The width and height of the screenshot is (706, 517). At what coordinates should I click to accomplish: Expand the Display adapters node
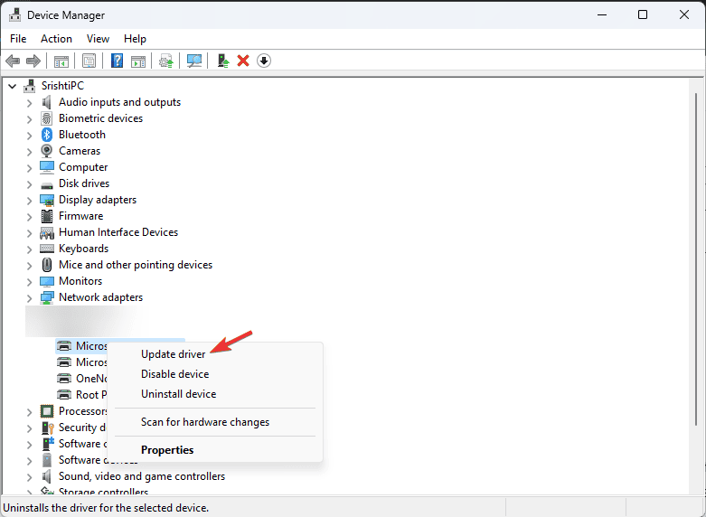click(29, 201)
